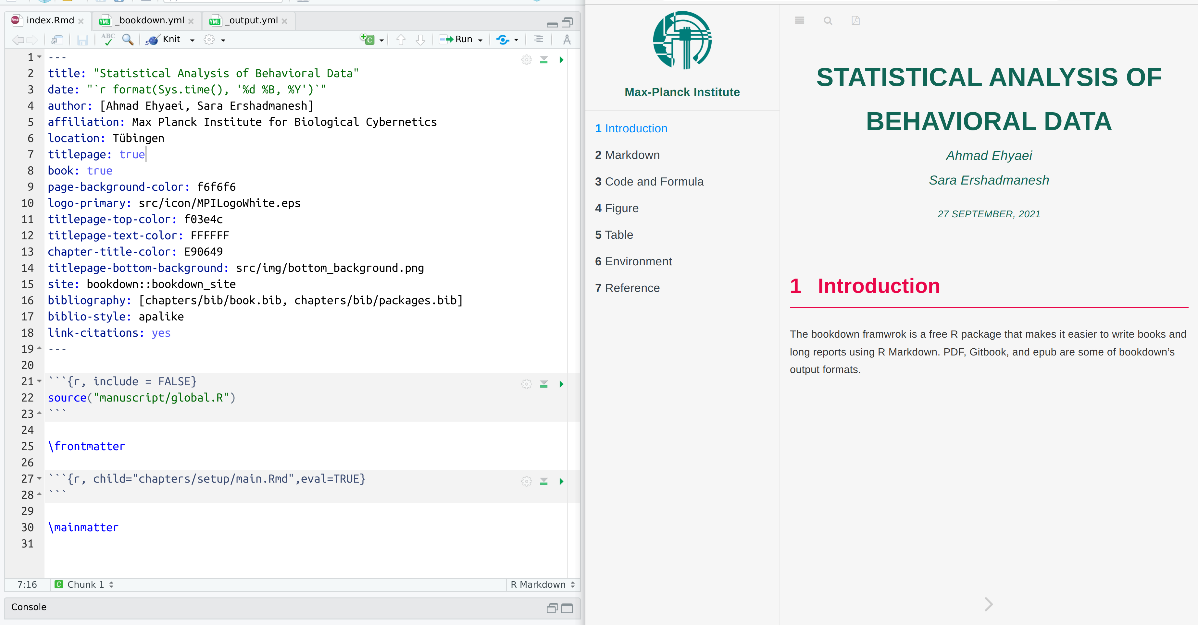Viewport: 1198px width, 625px height.
Task: Close the _bookdown.yml tab
Action: 191,21
